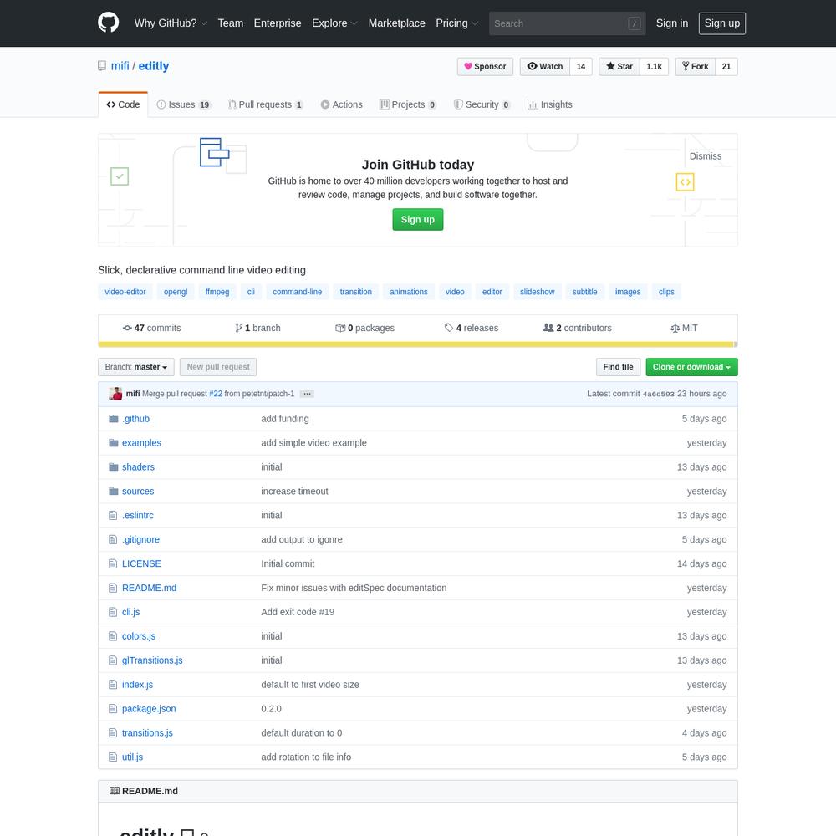Click the file icon beside README.md in the file list

113,588
